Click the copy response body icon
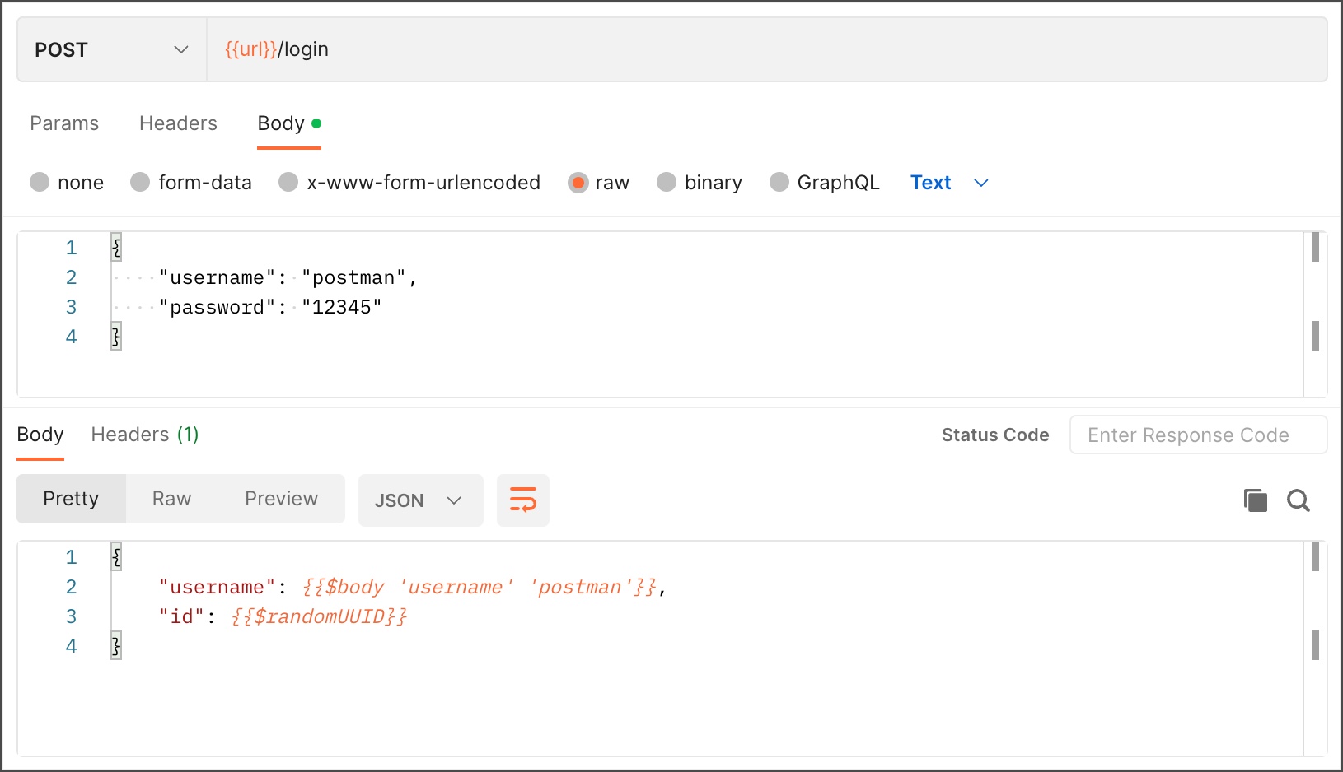Viewport: 1343px width, 772px height. click(x=1255, y=500)
